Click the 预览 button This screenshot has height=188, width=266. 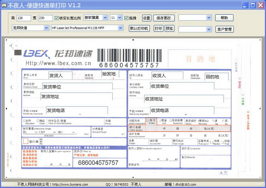coord(169,28)
